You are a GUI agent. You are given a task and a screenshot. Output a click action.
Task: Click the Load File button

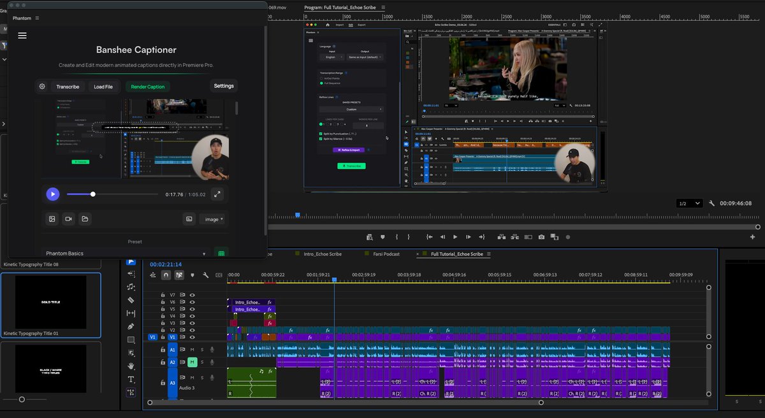[x=103, y=86]
